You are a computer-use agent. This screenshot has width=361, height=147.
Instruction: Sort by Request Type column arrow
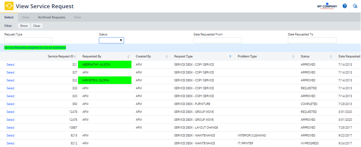click(230, 57)
